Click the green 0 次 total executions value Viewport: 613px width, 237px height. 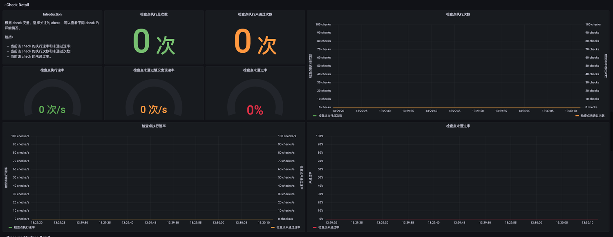point(154,42)
